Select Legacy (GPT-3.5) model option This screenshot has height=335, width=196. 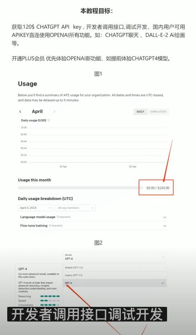click(115, 275)
